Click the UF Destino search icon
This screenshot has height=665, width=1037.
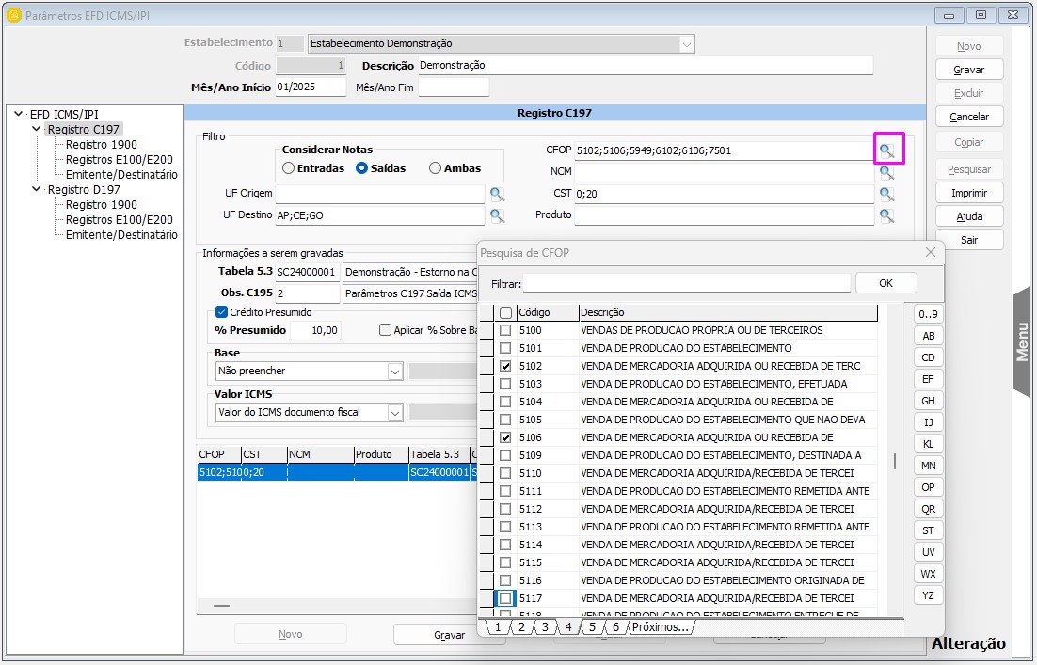(497, 215)
